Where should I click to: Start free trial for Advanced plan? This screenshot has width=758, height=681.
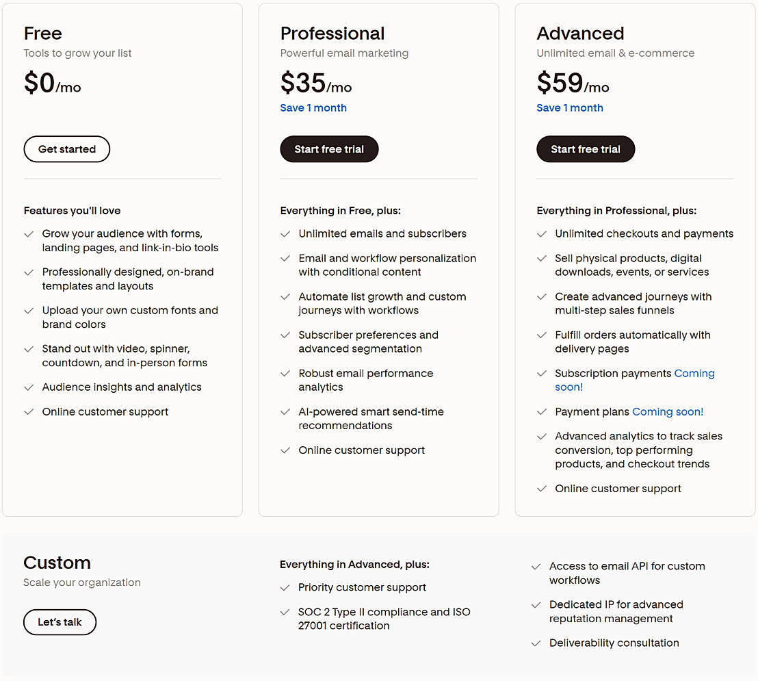coord(586,149)
